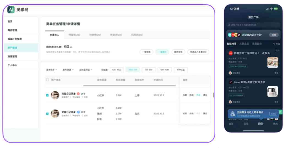286x148 pixels.
Task: Switch to the third tab in the tab row
Action: [95, 35]
